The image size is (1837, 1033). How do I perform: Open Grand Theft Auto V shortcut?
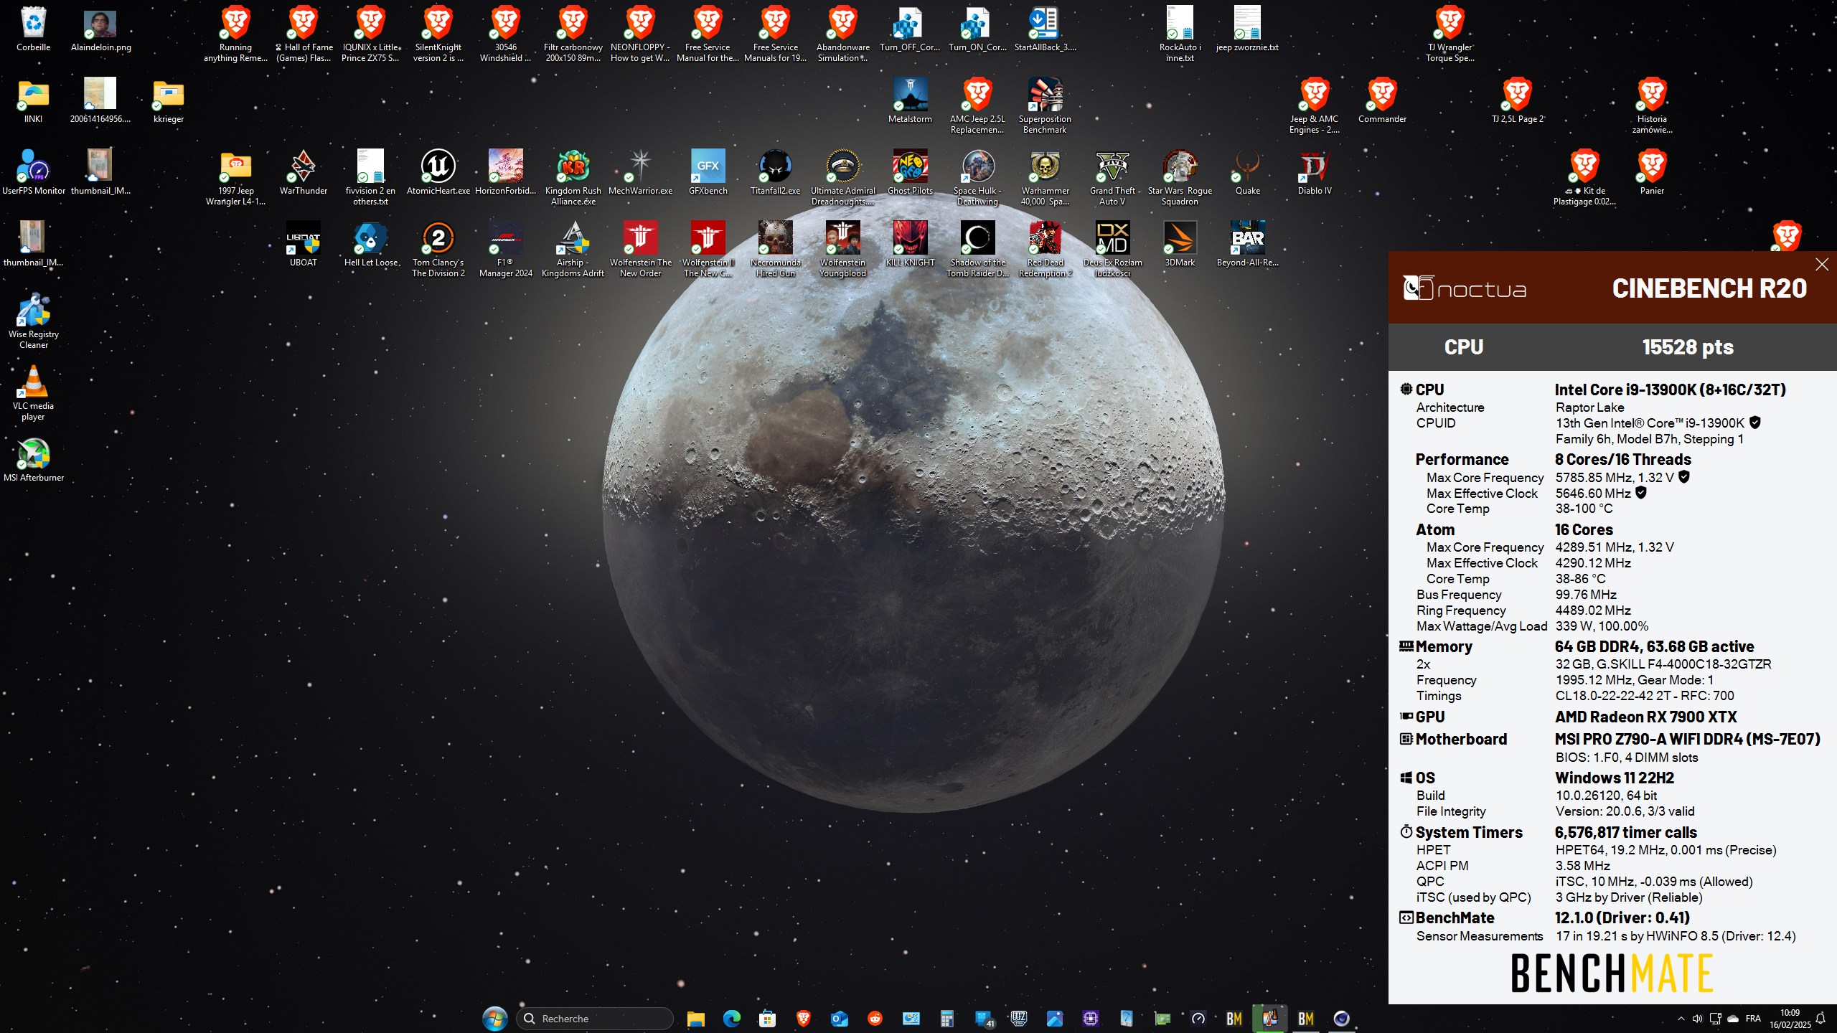1113,178
